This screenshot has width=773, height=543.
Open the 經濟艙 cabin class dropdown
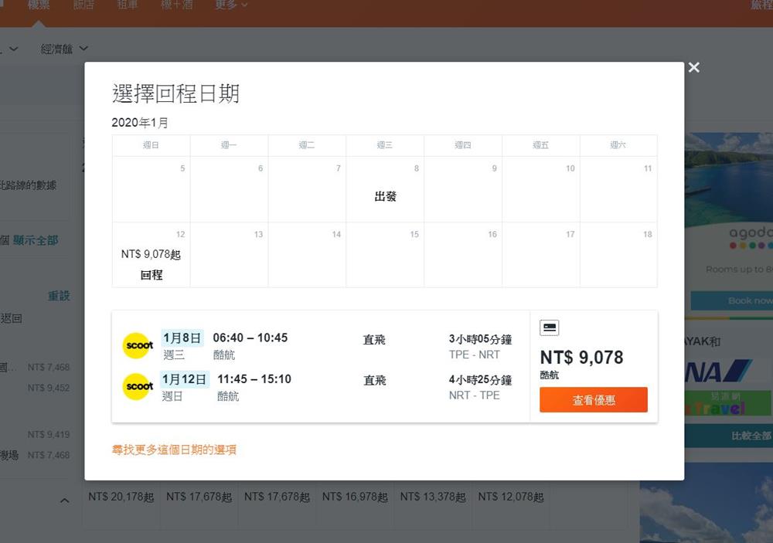point(64,49)
